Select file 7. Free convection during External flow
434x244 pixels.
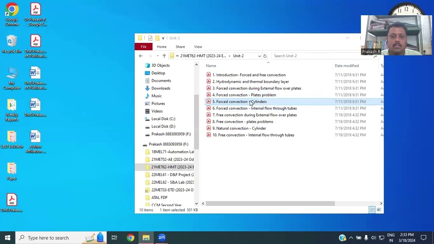tap(254, 115)
